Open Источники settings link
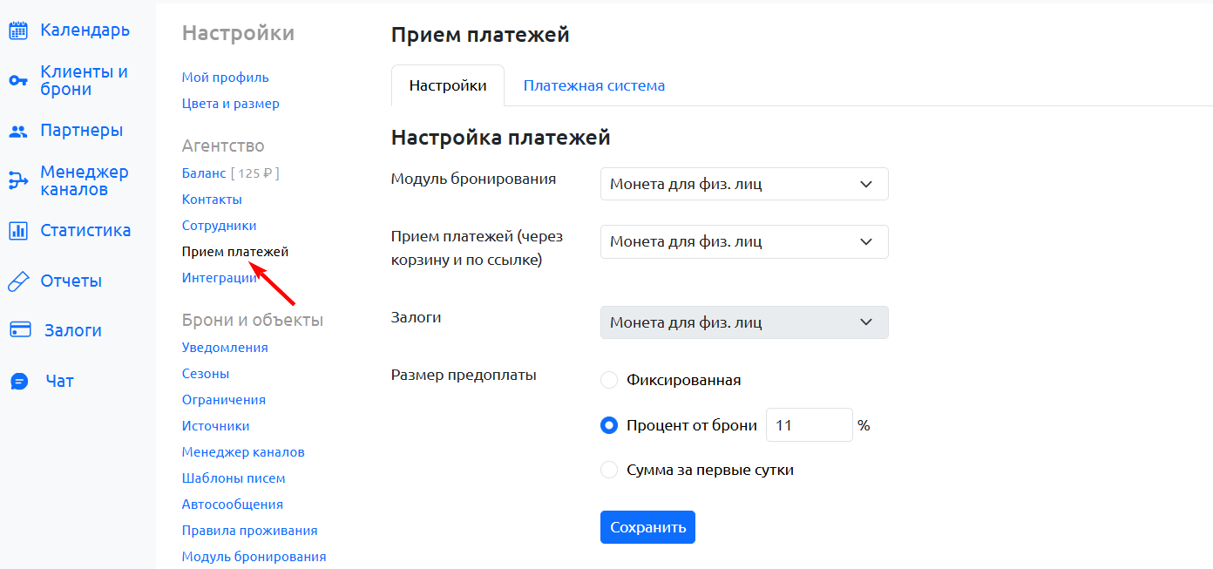 [x=215, y=426]
